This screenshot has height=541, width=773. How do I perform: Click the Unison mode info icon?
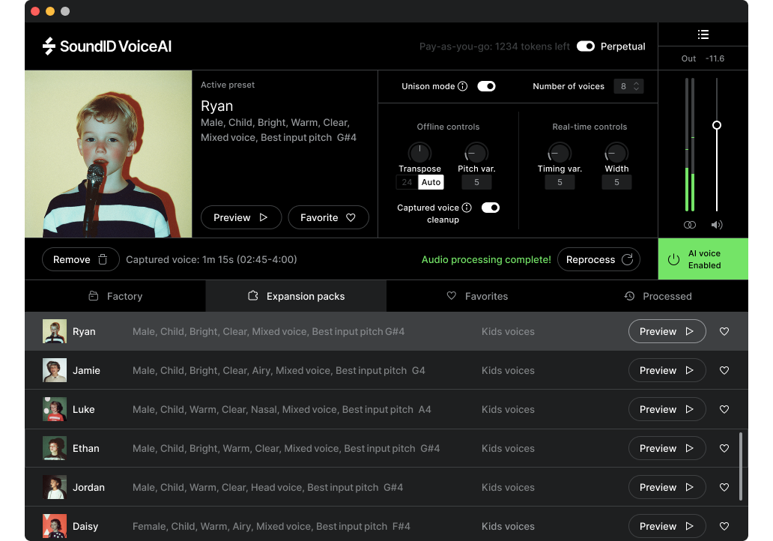[462, 86]
